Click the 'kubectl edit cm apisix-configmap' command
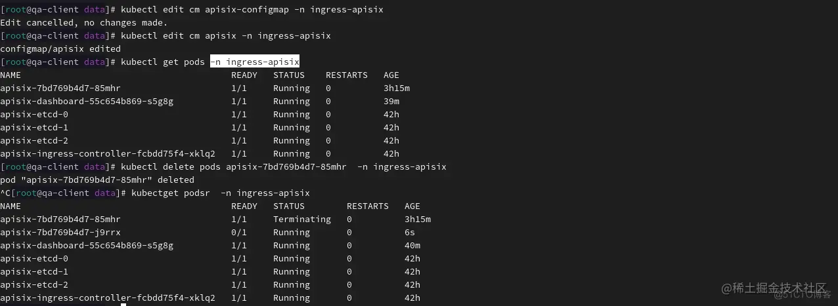This screenshot has height=306, width=838. (x=206, y=10)
